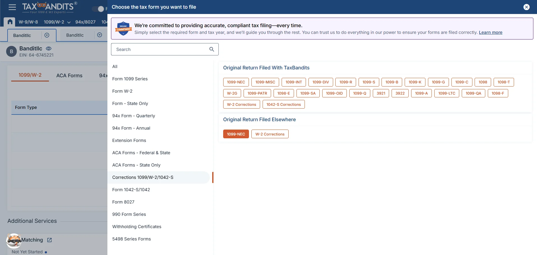
Task: Select 94x Form - Annual category
Action: 159,128
